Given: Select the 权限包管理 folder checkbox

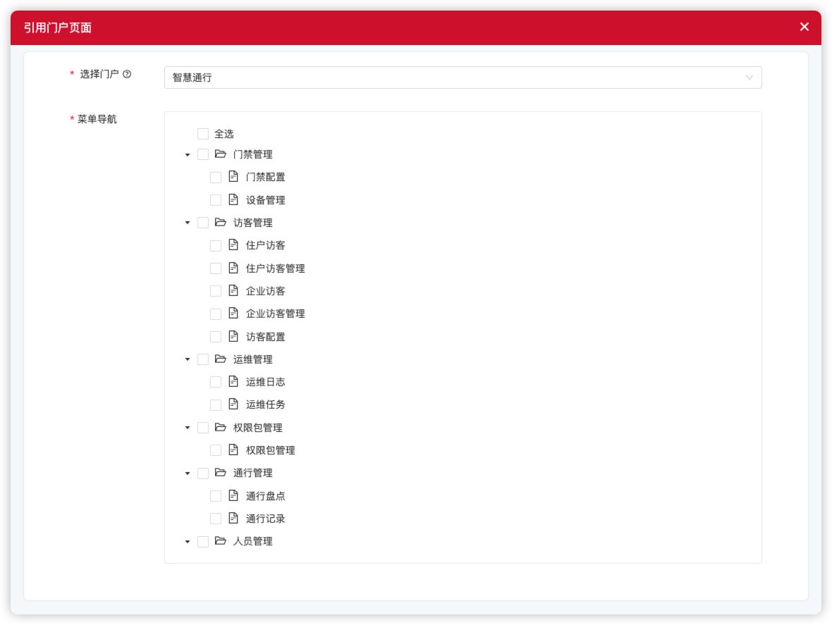Looking at the screenshot, I should [203, 428].
